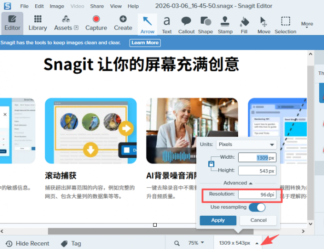The width and height of the screenshot is (324, 249).
Task: Toggle the aspect ratio lock
Action: coord(211,164)
